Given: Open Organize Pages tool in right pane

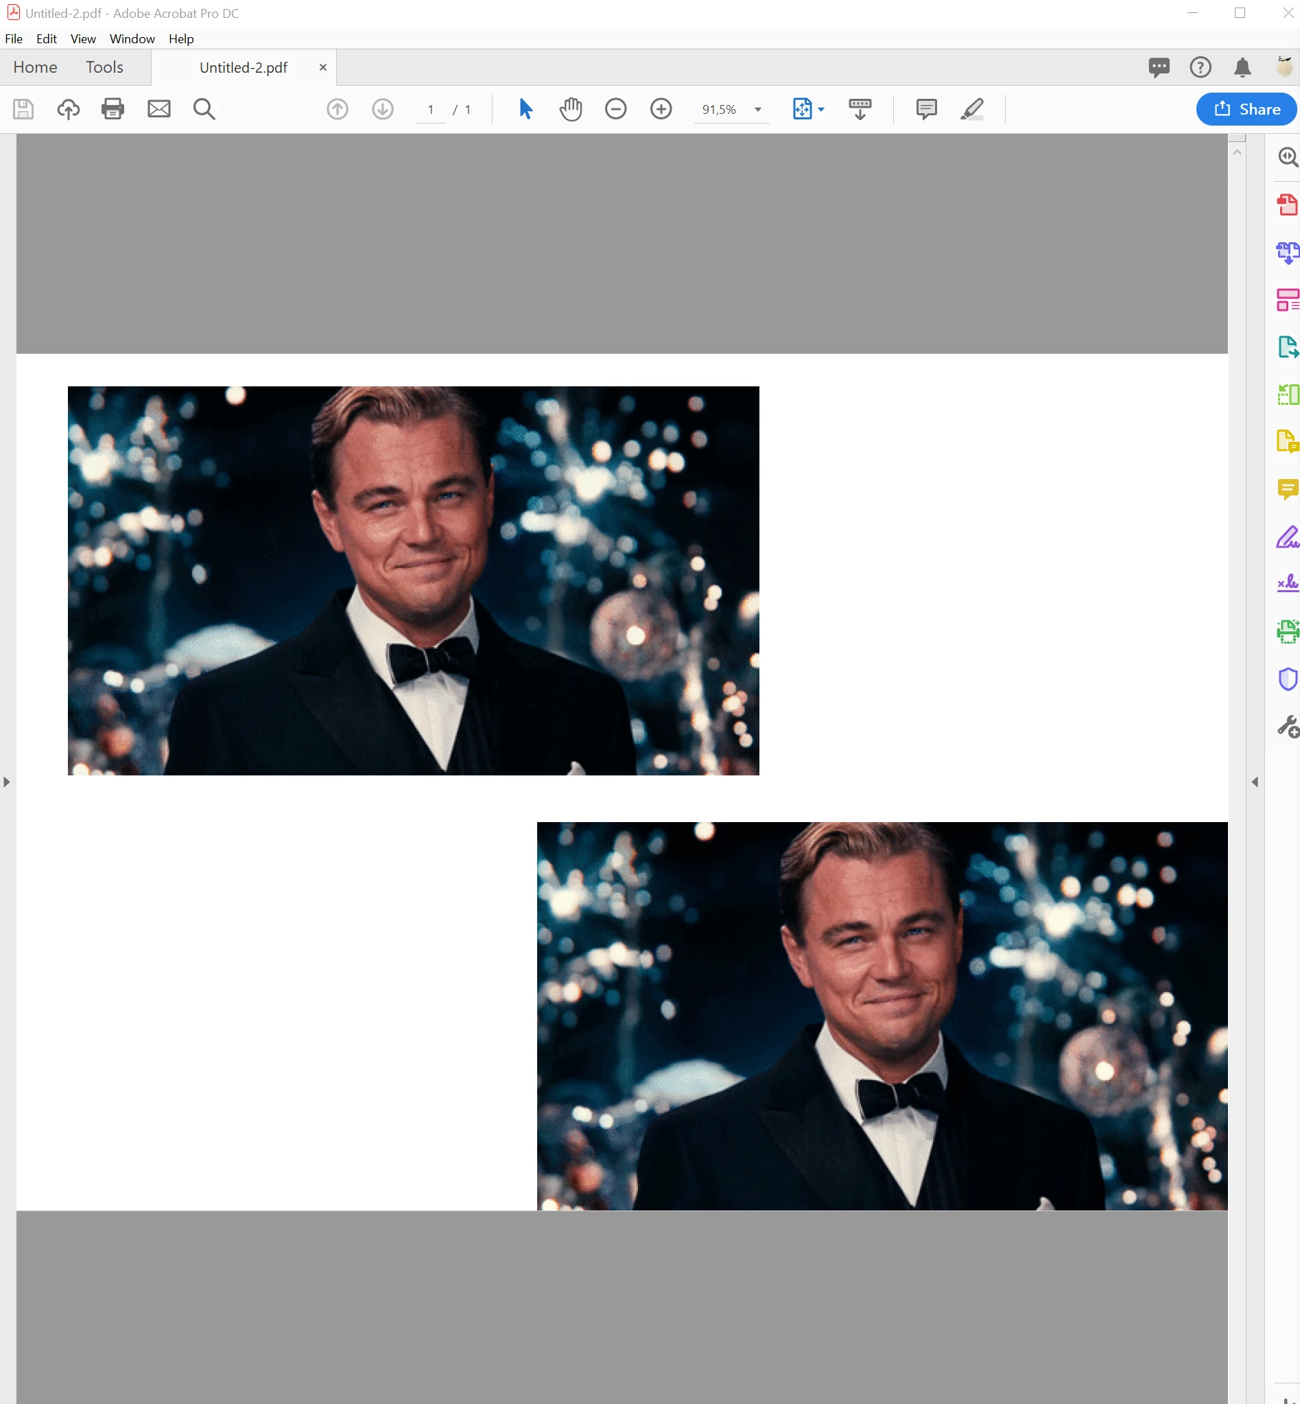Looking at the screenshot, I should [x=1288, y=394].
